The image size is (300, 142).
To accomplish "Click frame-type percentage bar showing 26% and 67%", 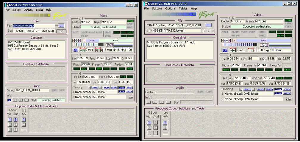I will click(x=107, y=41).
